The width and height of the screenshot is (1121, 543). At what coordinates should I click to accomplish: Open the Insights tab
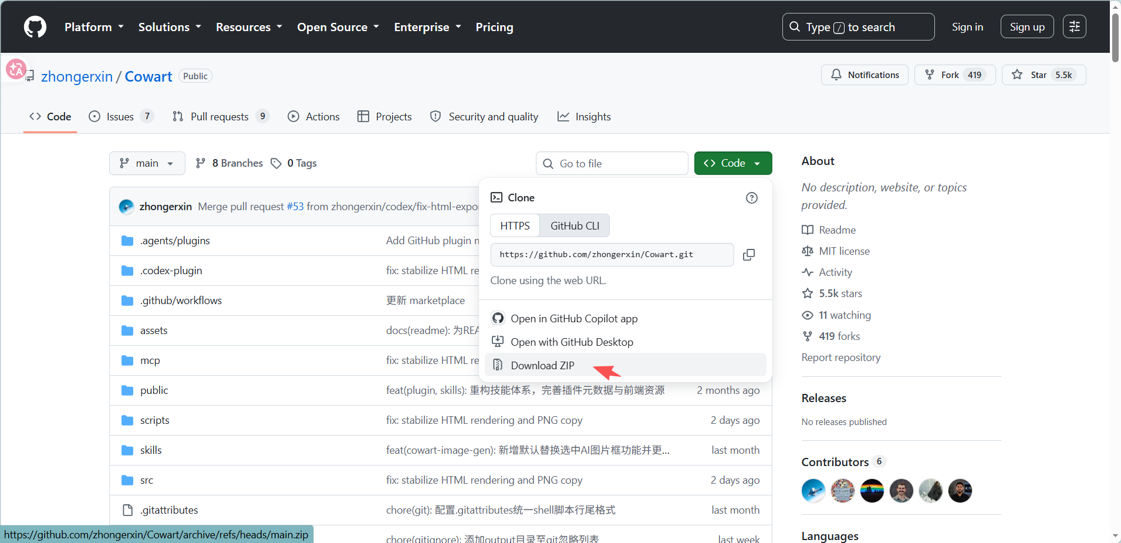[585, 117]
